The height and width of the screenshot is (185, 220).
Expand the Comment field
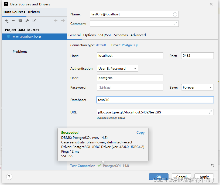pyautogui.click(x=175, y=23)
